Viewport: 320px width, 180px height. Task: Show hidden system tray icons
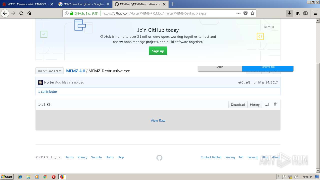[279, 177]
